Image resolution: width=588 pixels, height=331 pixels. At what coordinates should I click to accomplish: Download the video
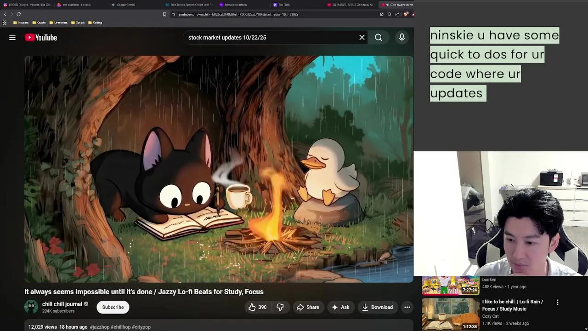377,307
